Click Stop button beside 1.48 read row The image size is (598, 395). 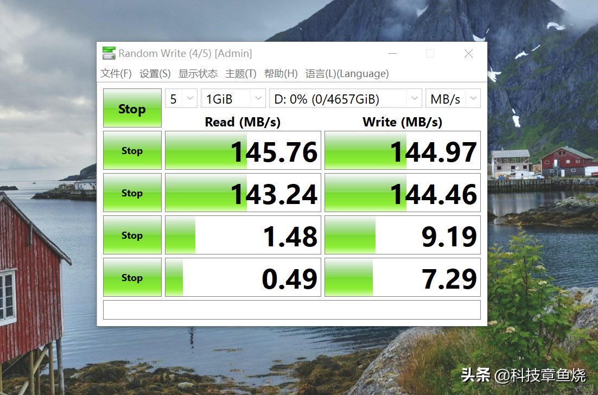tap(132, 235)
